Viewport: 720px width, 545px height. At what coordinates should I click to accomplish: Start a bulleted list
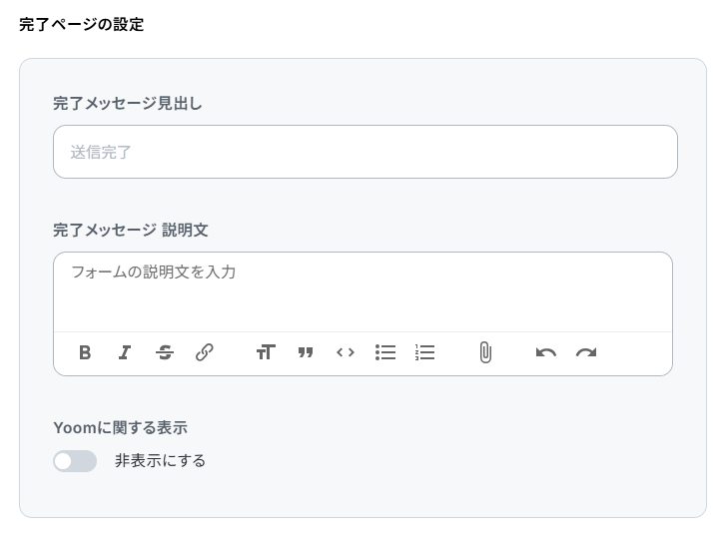pos(385,352)
